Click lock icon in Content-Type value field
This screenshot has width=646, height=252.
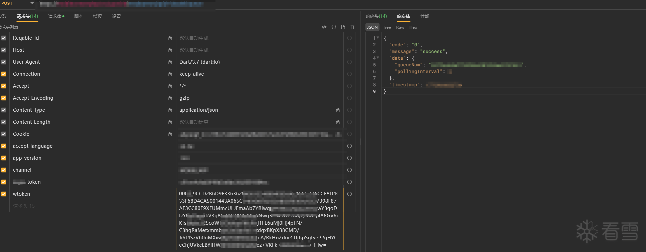[338, 110]
